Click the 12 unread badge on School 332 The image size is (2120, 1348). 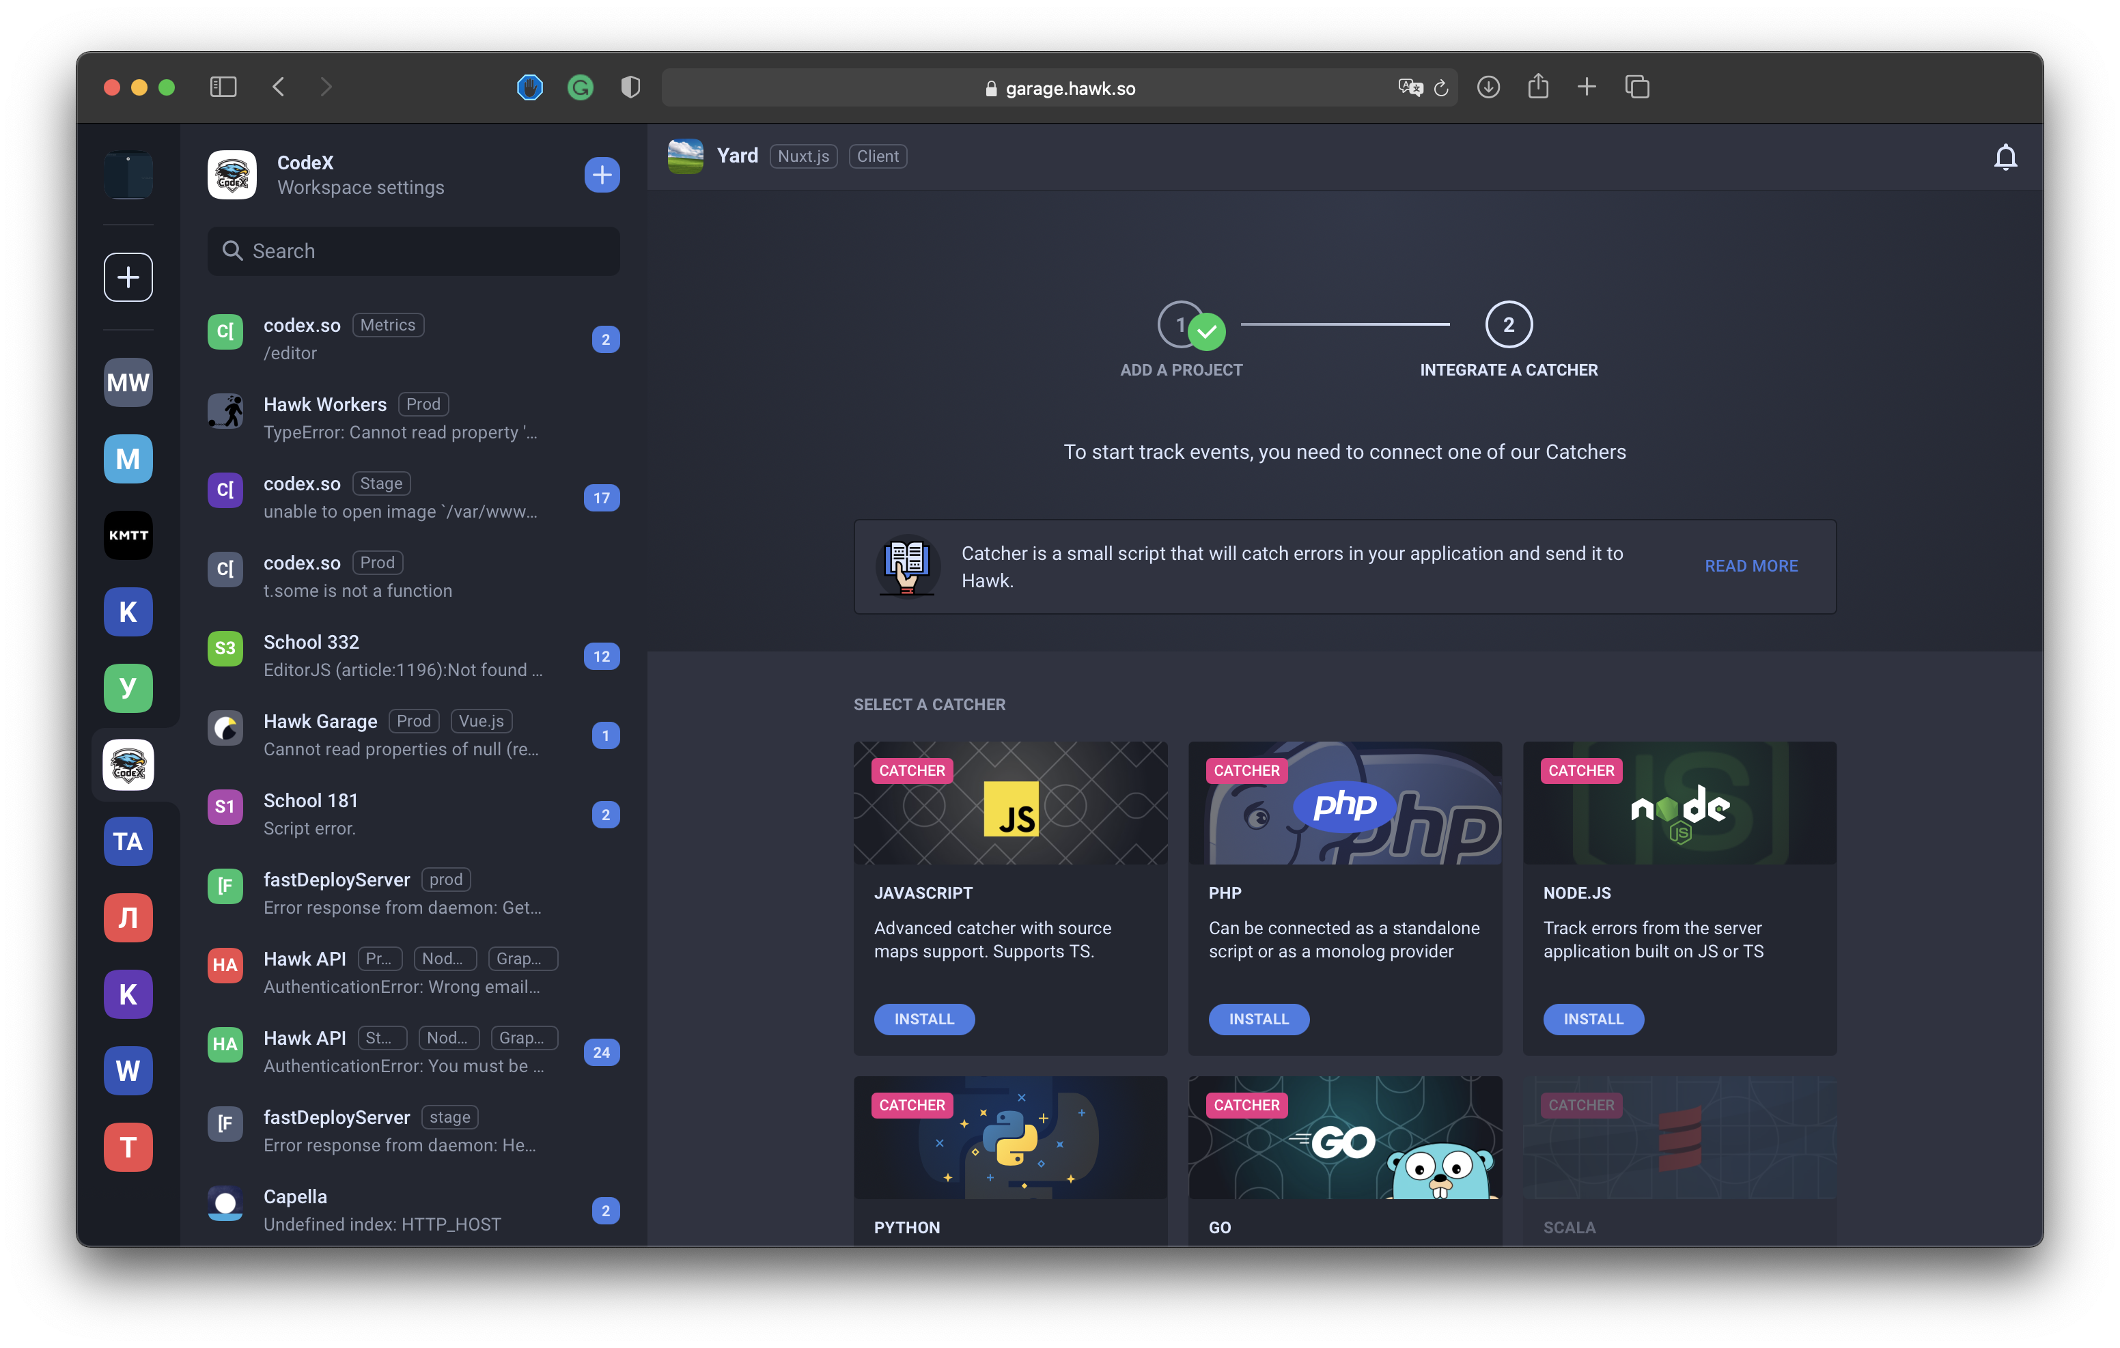(x=601, y=656)
